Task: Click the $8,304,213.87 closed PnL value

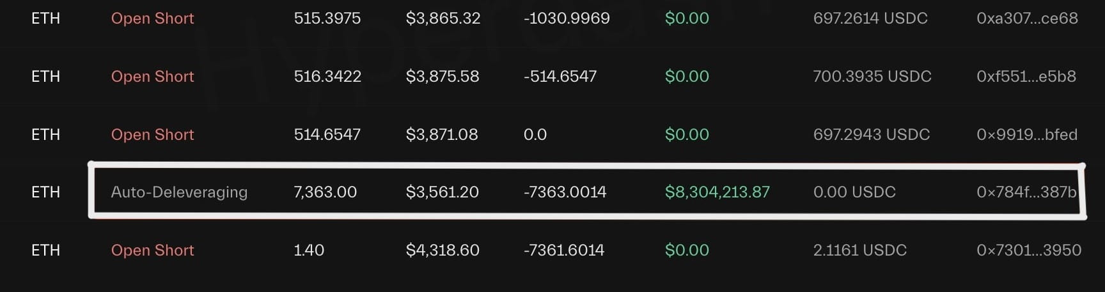Action: tap(717, 192)
